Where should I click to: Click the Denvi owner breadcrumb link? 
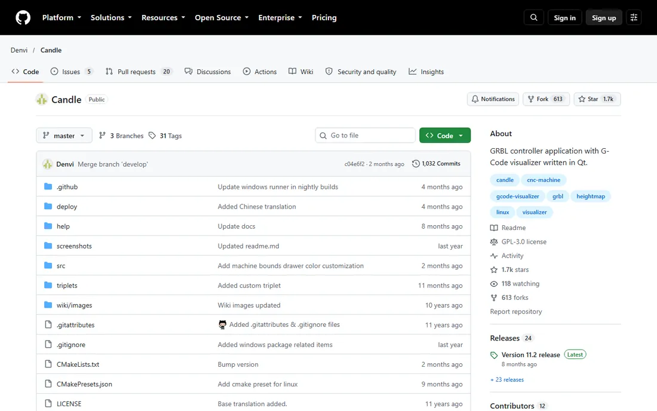coord(19,50)
